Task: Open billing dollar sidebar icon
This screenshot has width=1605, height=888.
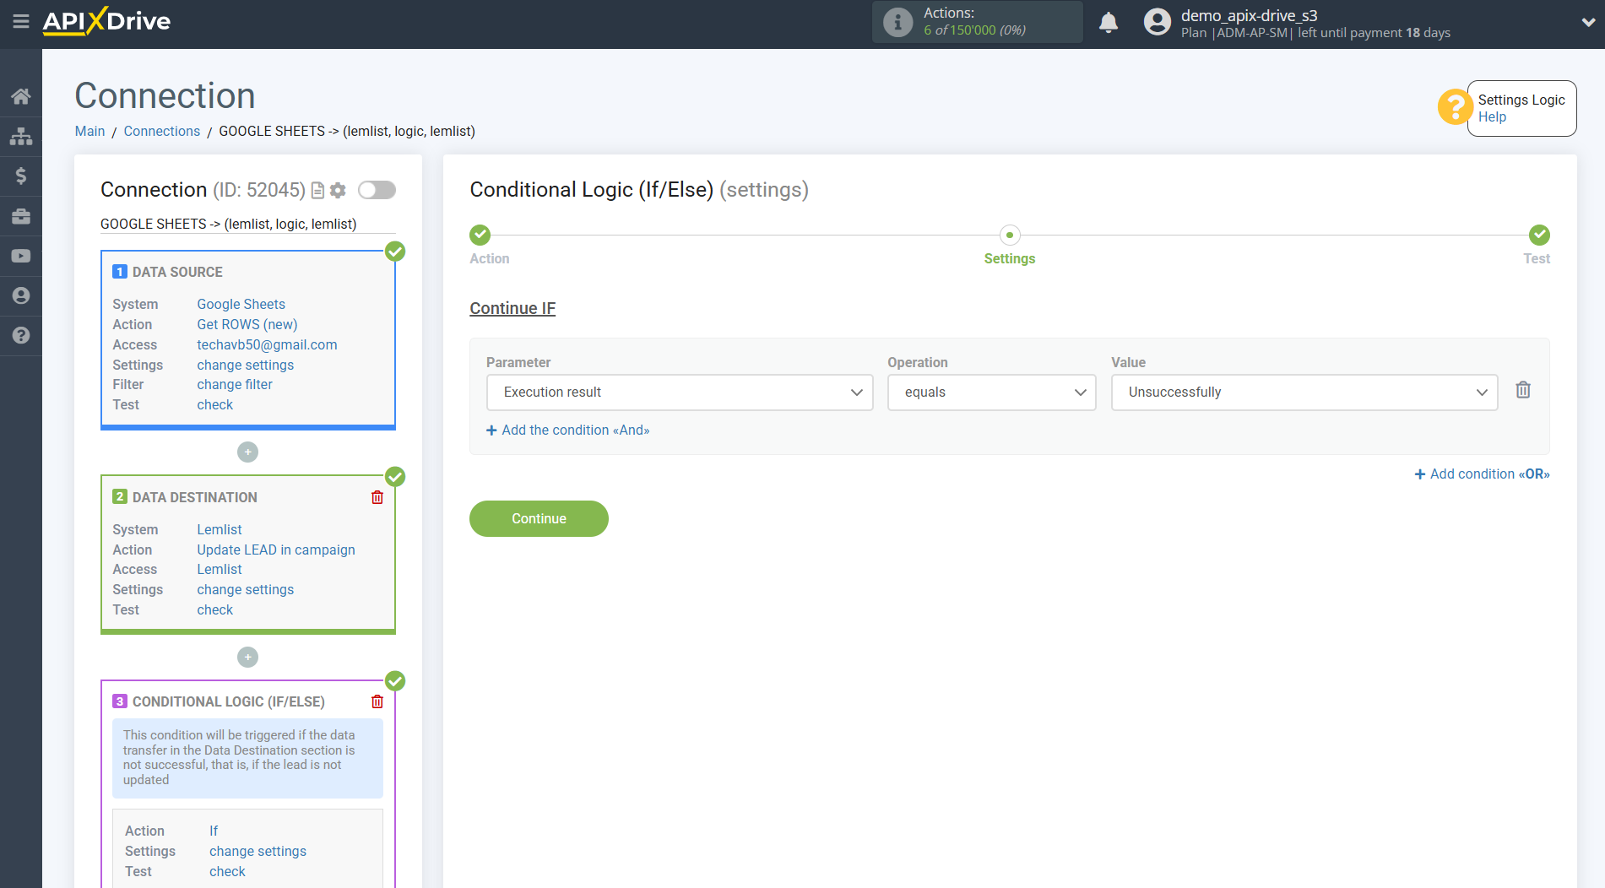Action: click(21, 176)
